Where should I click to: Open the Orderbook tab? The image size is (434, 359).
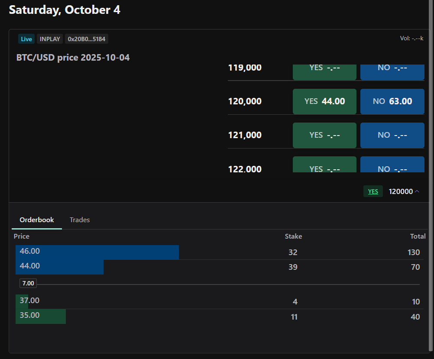click(x=37, y=220)
